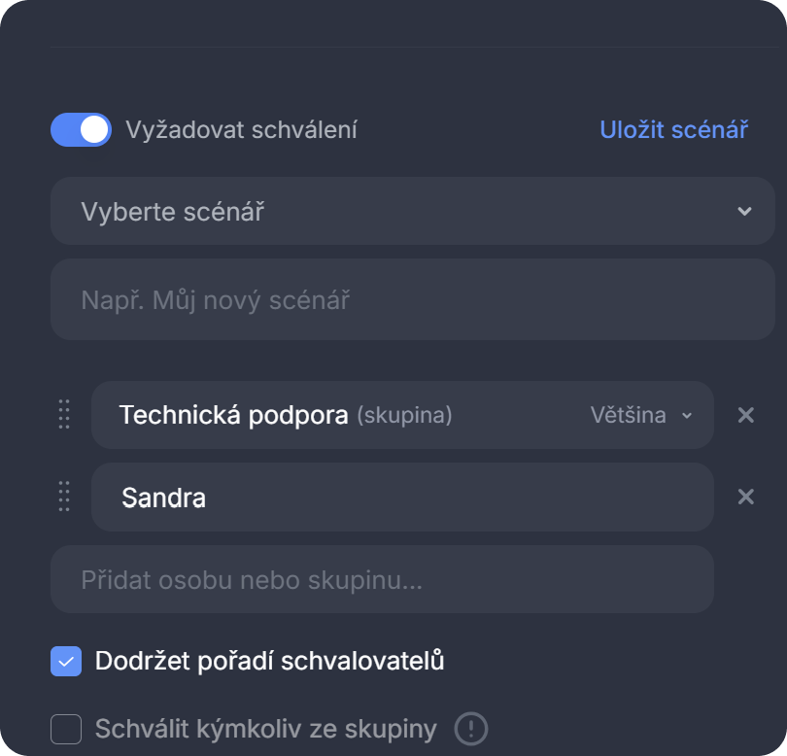Enable Schválit kýmkoliv ze skupiny checkbox
Viewport: 787px width, 756px height.
[66, 728]
